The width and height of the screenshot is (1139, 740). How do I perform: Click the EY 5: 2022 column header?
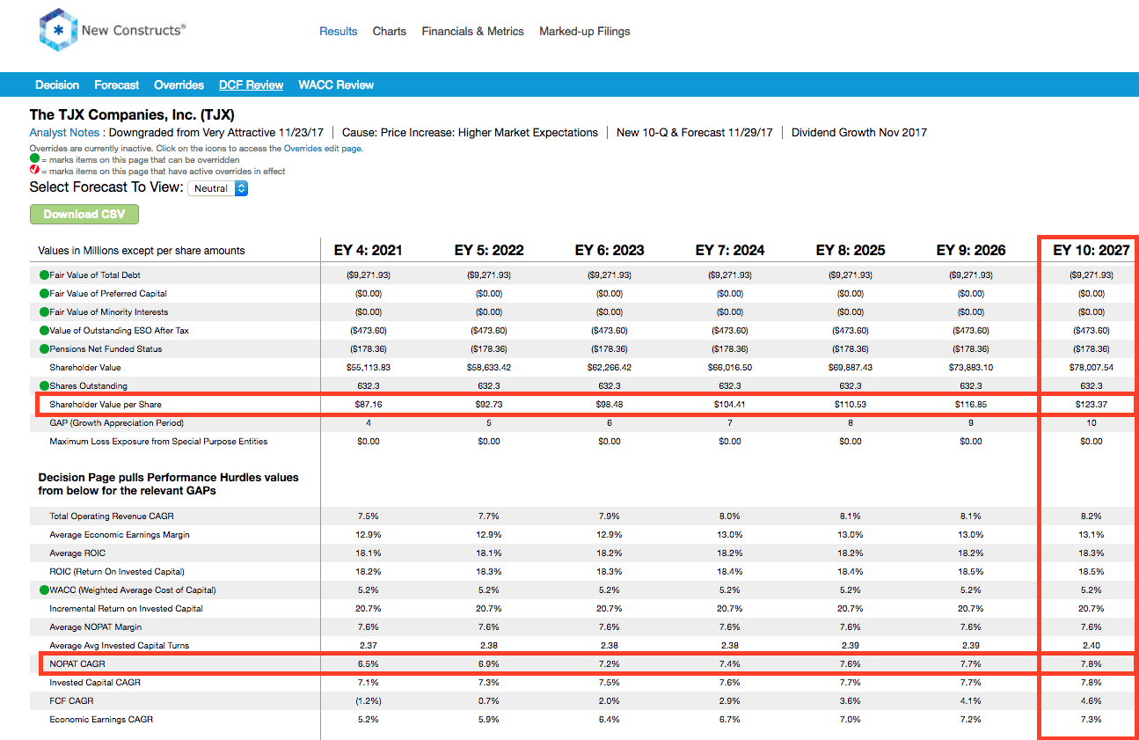pos(489,251)
